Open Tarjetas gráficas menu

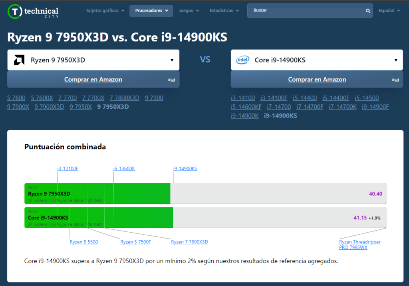pyautogui.click(x=105, y=11)
